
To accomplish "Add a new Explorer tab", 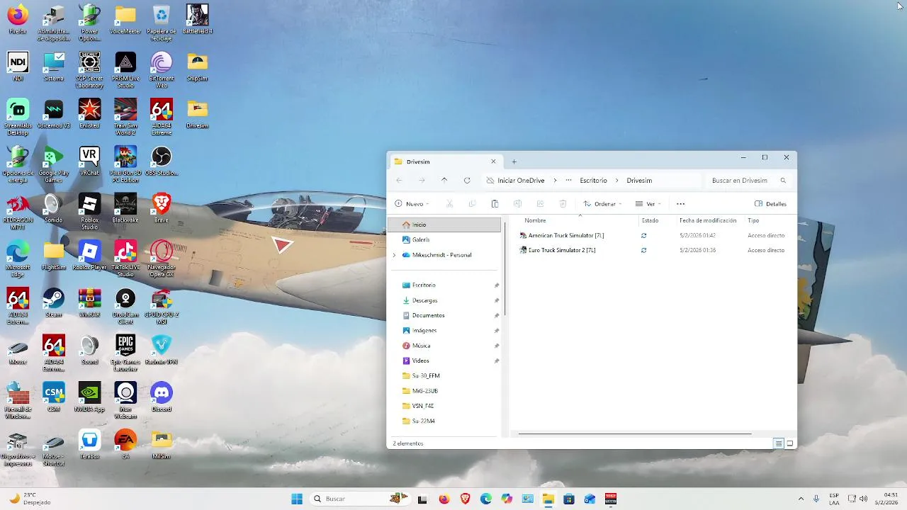I will click(x=514, y=161).
